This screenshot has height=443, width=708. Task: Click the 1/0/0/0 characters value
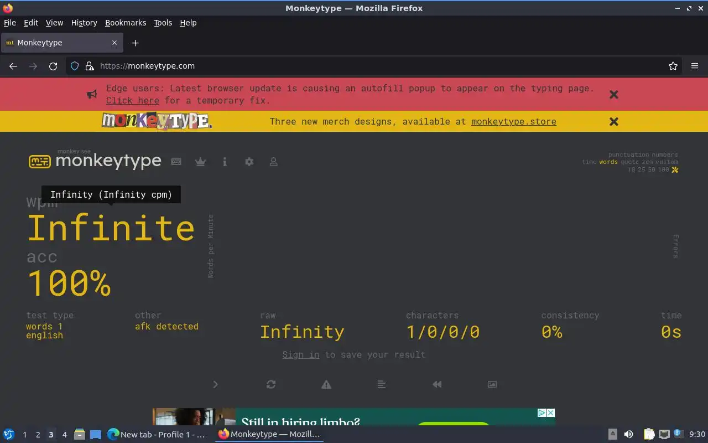(x=443, y=332)
